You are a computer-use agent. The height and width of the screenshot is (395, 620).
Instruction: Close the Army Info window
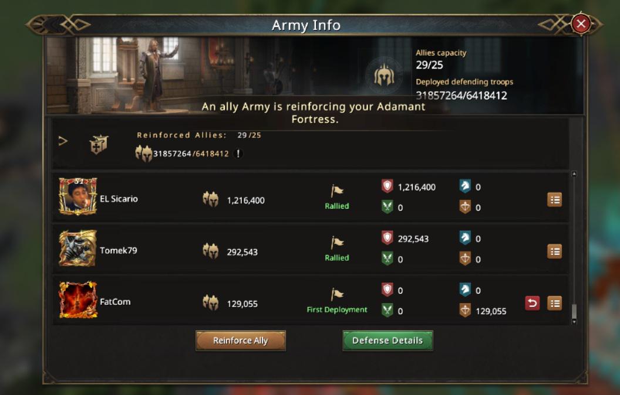point(581,23)
